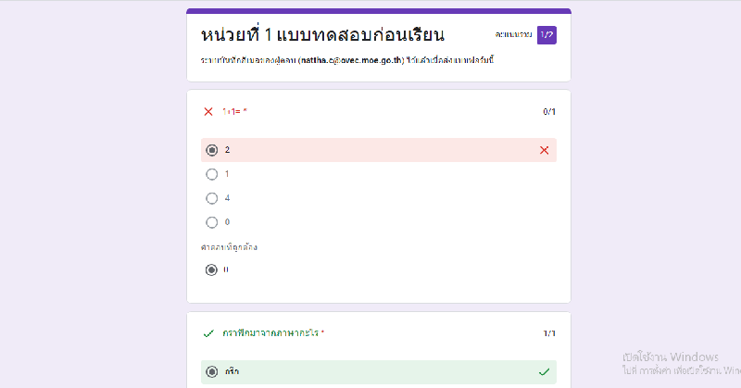The width and height of the screenshot is (741, 388).
Task: Click the คะแนนรวม total score label
Action: (513, 35)
